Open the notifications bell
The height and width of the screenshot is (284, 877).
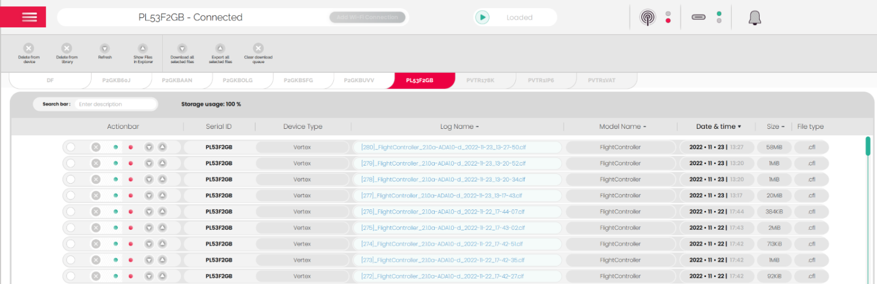pos(754,18)
